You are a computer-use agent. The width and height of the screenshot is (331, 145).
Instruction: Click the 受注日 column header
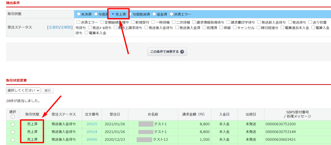click(115, 114)
